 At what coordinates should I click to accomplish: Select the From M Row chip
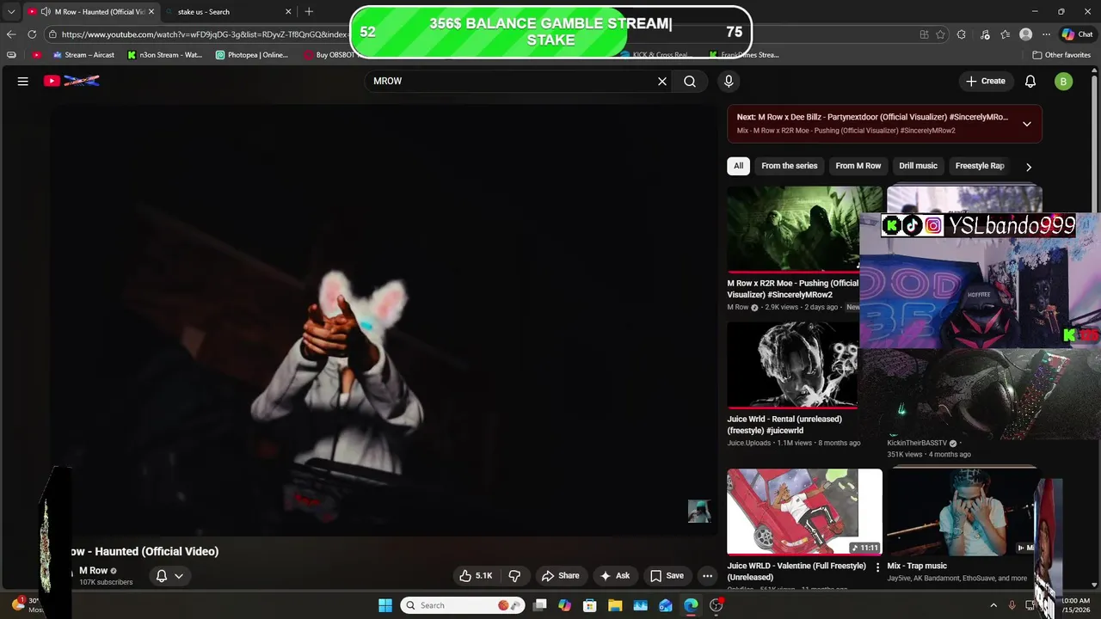click(x=858, y=166)
